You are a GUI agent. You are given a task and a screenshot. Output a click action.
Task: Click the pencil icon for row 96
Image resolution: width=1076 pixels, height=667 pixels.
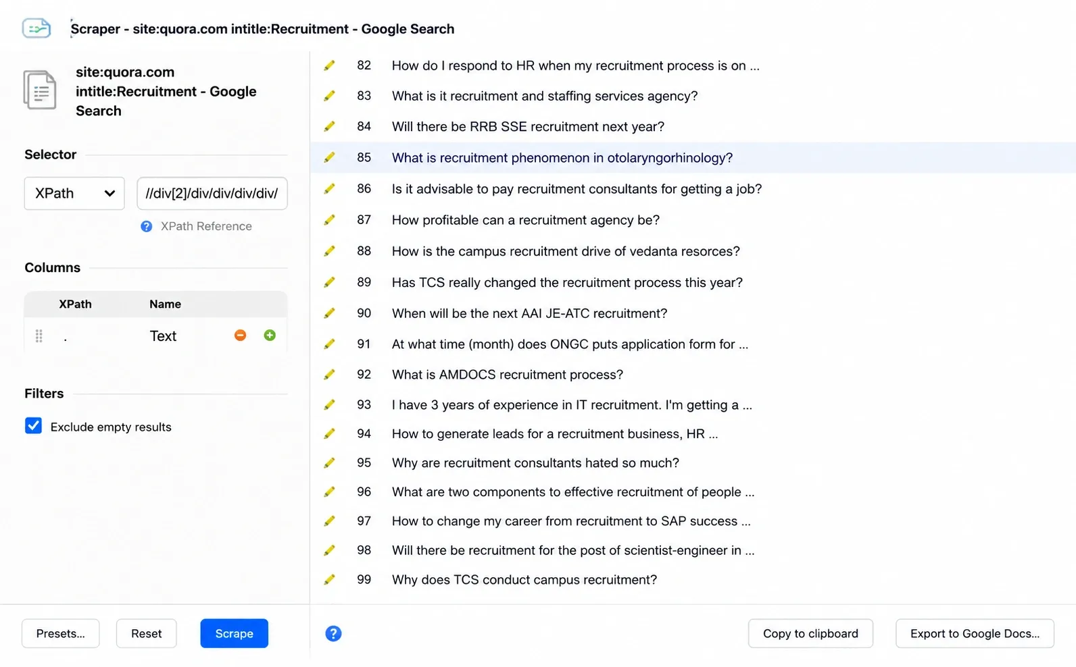tap(329, 492)
